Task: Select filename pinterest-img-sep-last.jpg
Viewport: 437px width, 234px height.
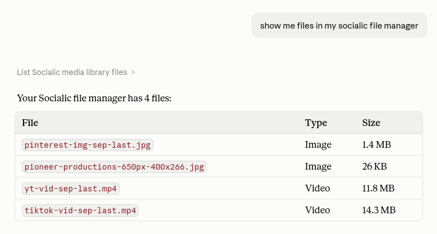Action: 88,145
